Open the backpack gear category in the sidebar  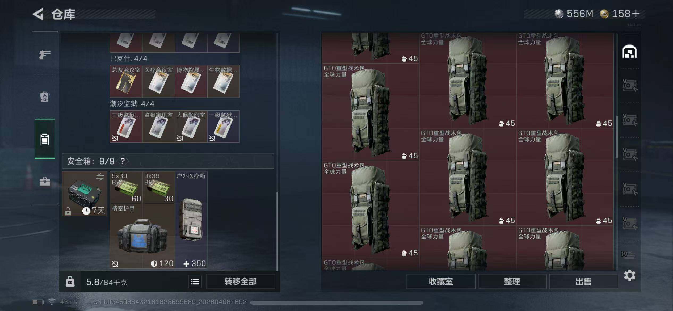tap(45, 97)
